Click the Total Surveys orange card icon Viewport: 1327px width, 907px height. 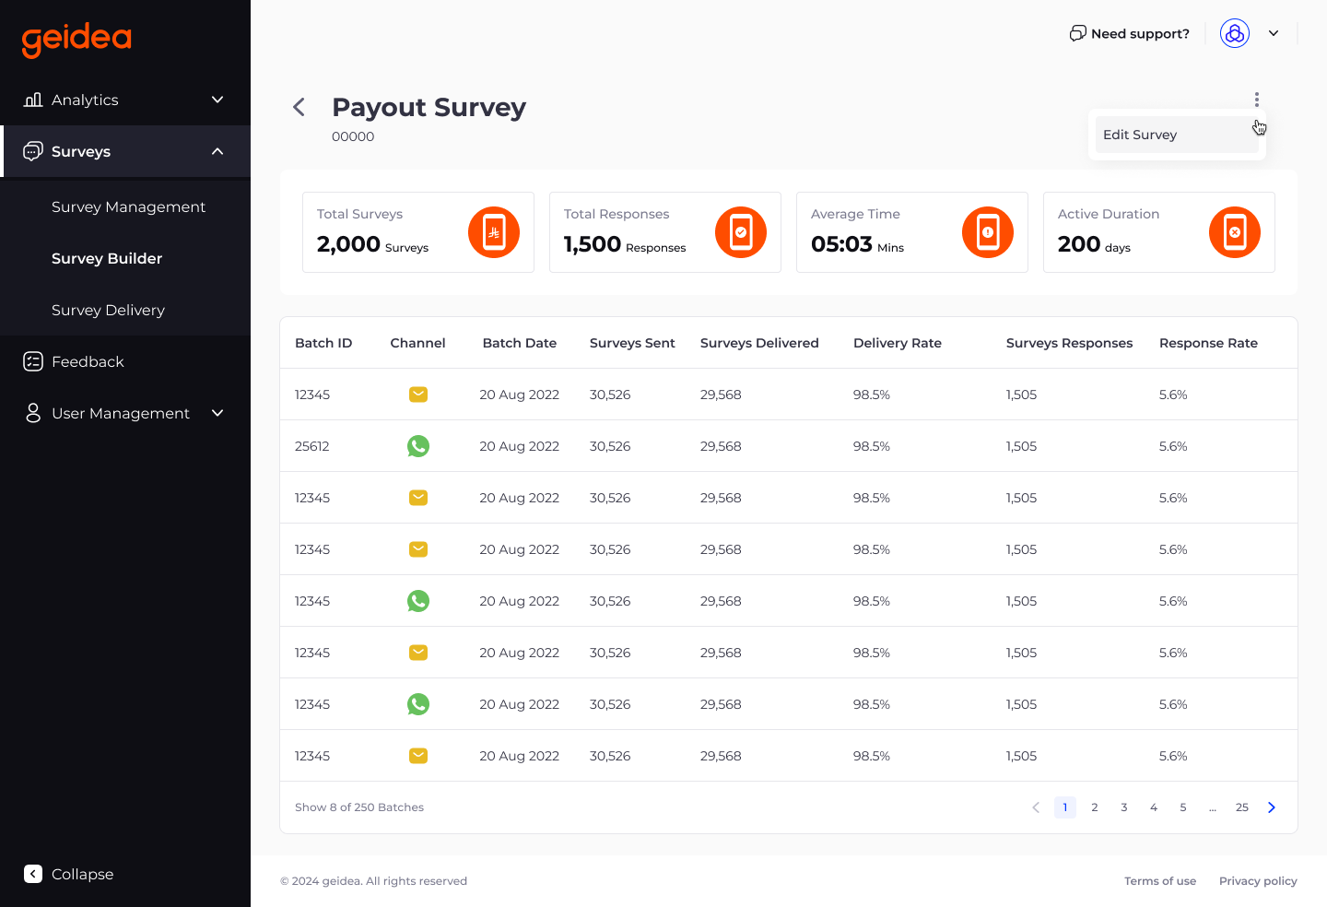494,232
